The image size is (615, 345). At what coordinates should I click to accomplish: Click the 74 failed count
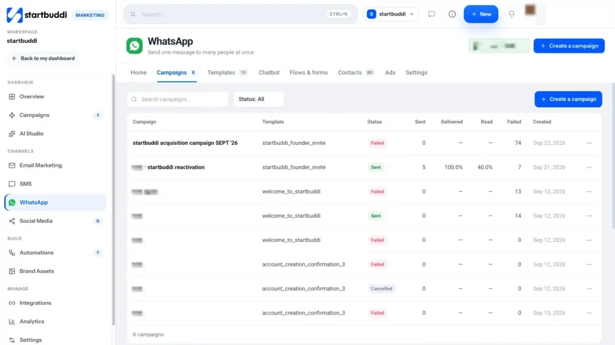point(518,143)
